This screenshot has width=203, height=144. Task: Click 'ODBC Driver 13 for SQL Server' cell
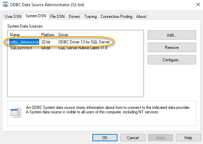(84, 42)
